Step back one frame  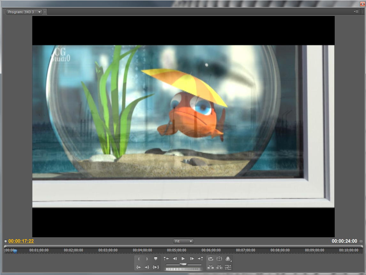(x=175, y=259)
